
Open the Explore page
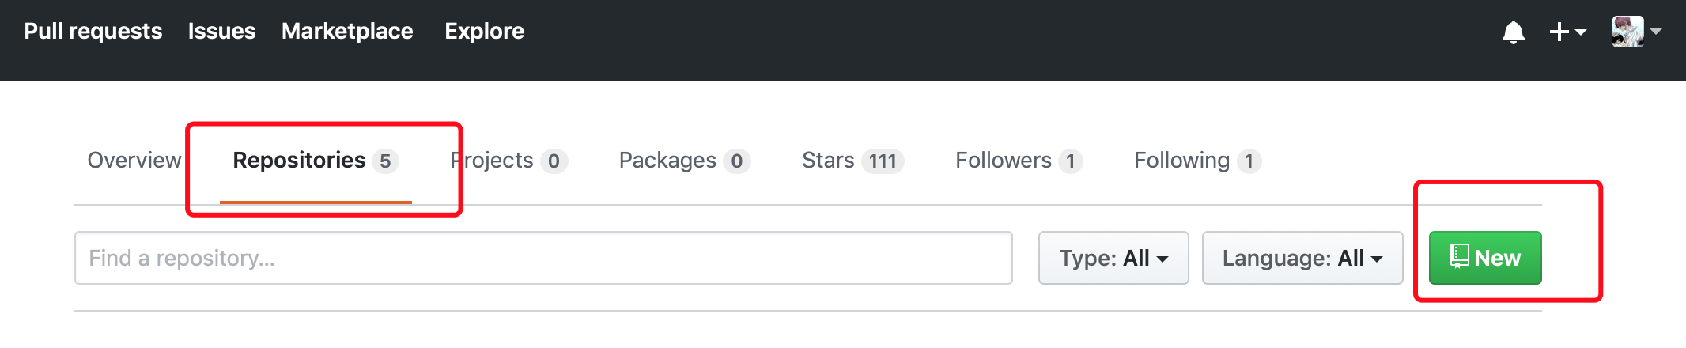click(484, 31)
